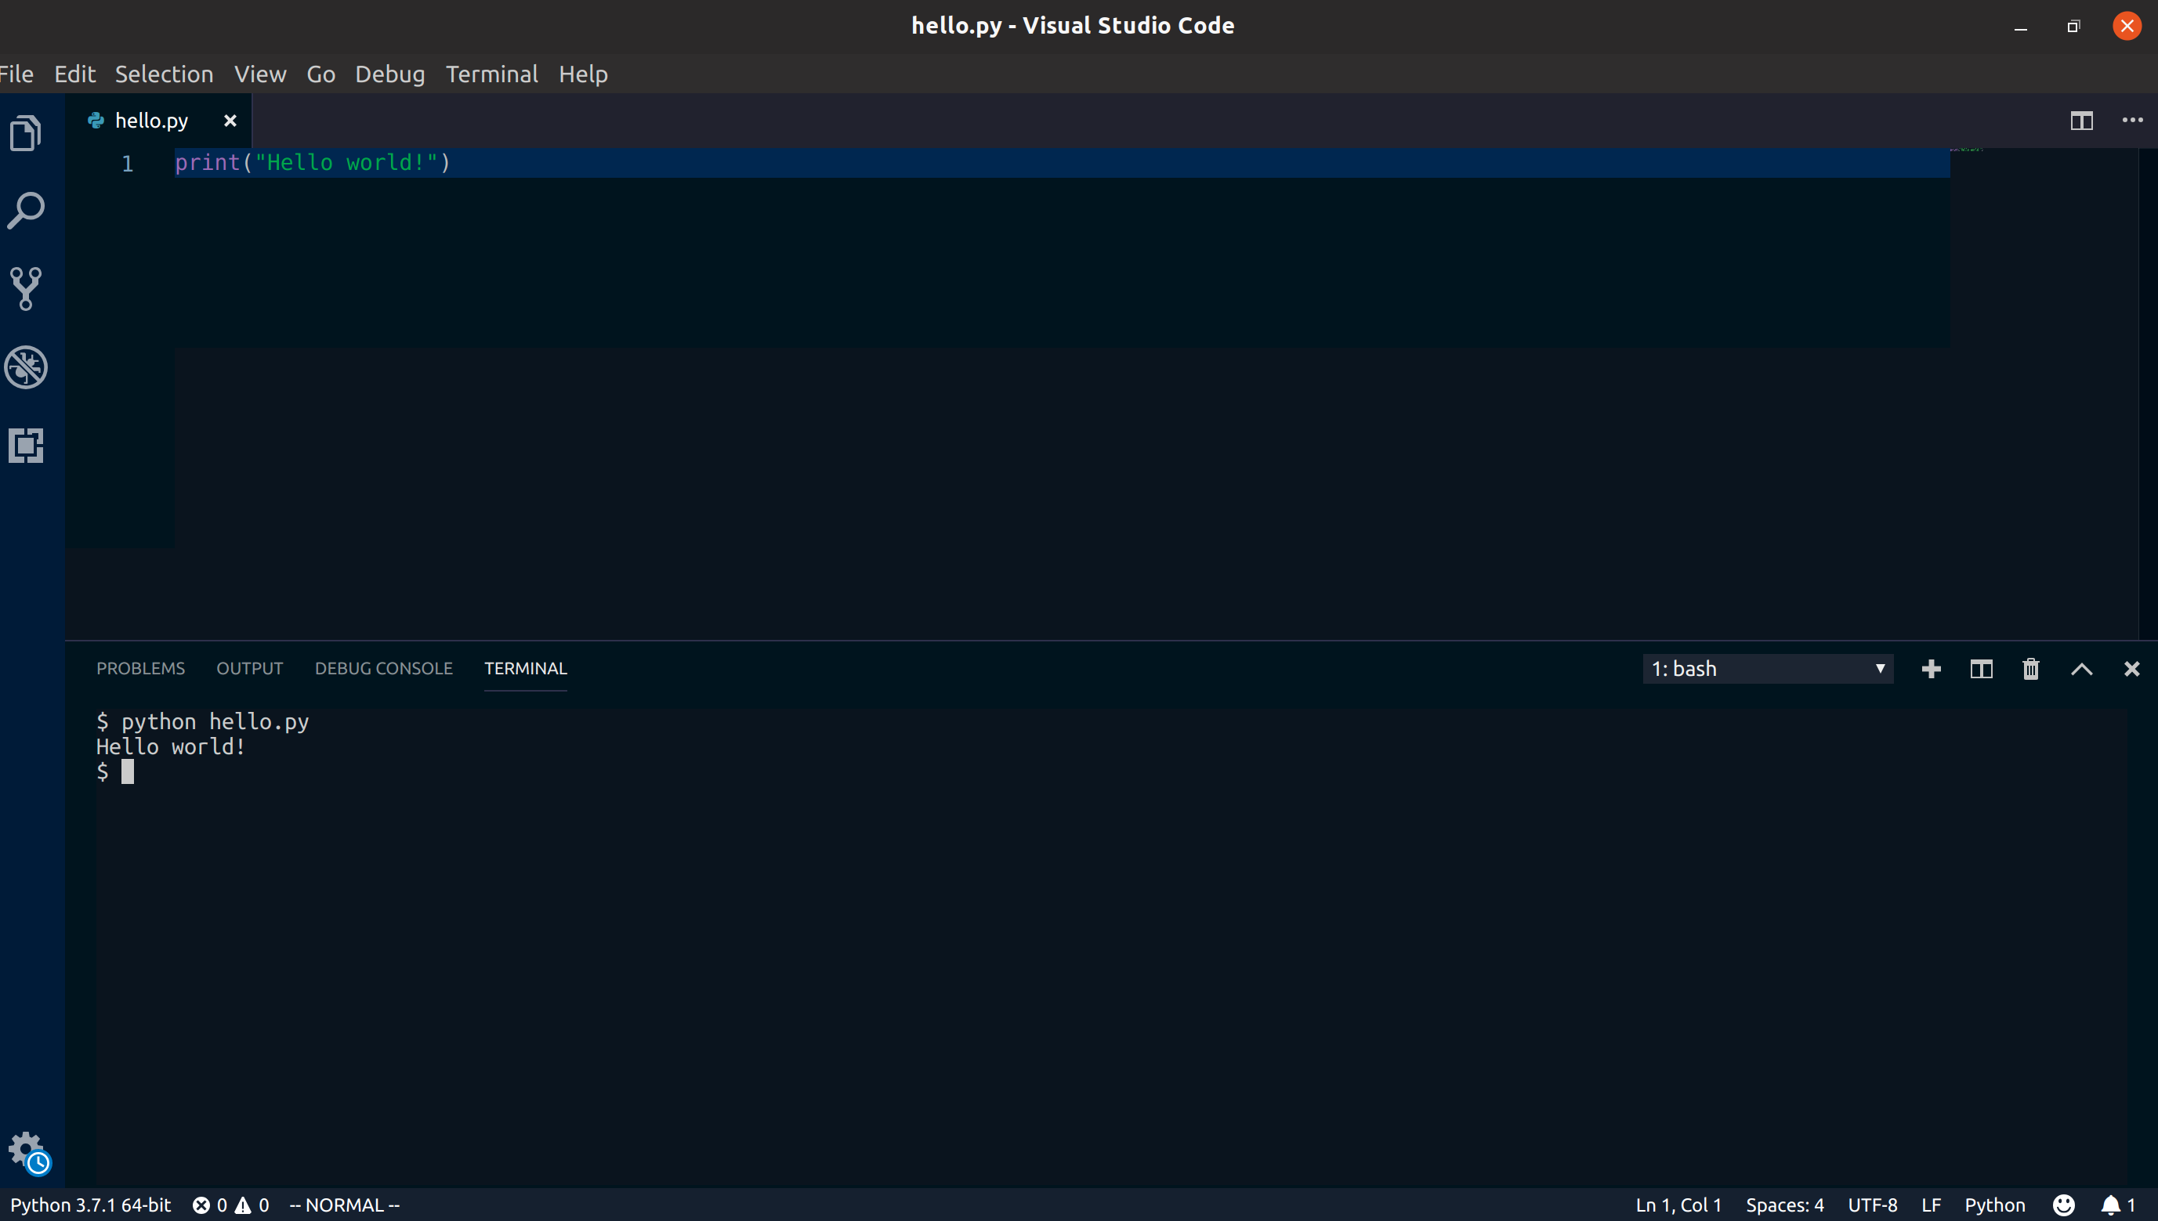The height and width of the screenshot is (1221, 2158).
Task: Change end of line sequence LF
Action: [x=1931, y=1205]
